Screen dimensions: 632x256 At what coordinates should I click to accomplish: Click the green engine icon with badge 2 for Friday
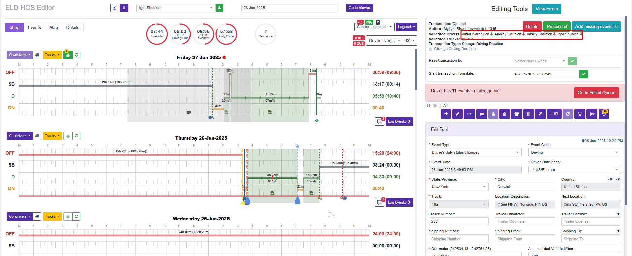click(x=68, y=55)
